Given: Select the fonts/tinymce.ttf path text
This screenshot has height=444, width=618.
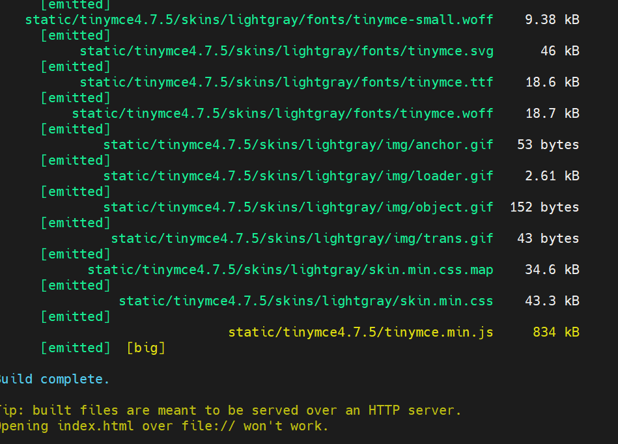Looking at the screenshot, I should tap(287, 82).
